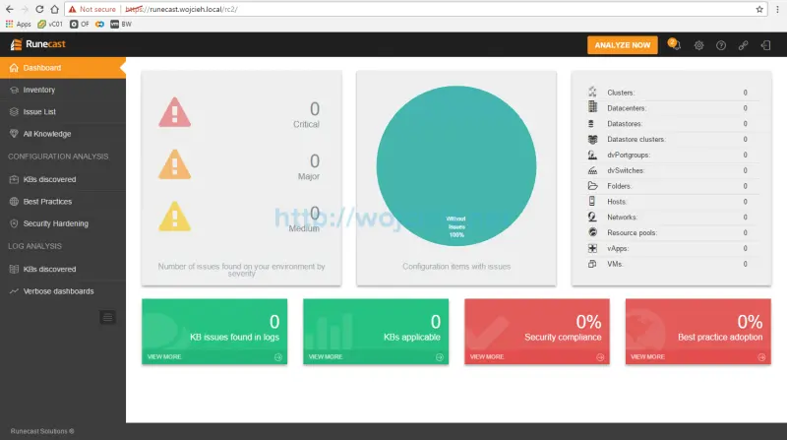Click arrow icon on Best practice adoption card
This screenshot has height=440, width=787.
[761, 357]
